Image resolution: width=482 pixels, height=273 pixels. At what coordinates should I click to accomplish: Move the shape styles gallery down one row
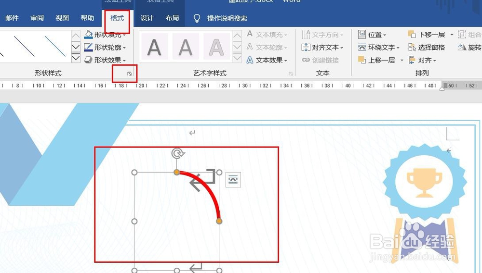[76, 47]
